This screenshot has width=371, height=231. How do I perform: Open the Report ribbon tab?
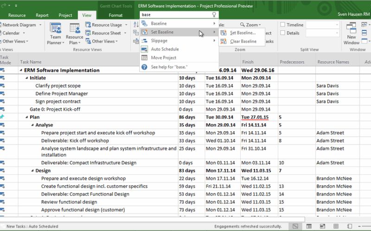(x=42, y=15)
